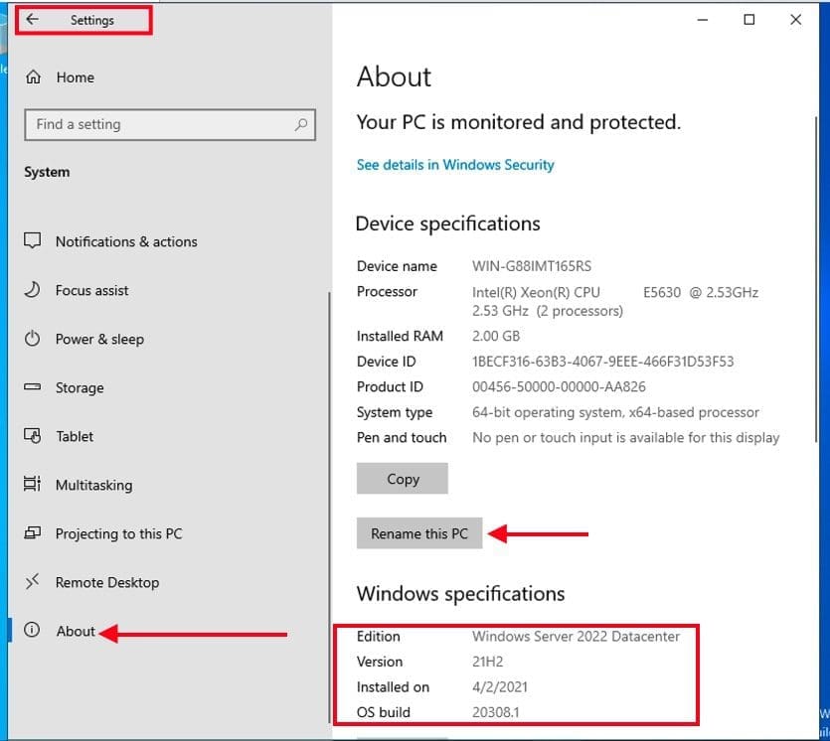
Task: Click the Copy button under device specs
Action: pos(403,479)
